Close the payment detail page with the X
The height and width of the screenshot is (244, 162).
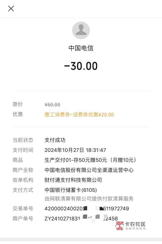[x=11, y=9]
